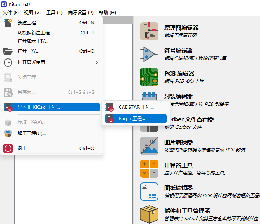Click the 编辑工程原理图 description

181,35
